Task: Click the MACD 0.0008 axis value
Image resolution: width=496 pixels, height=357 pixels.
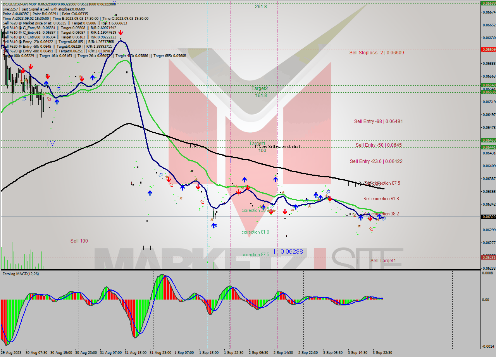Action: pyautogui.click(x=488, y=273)
